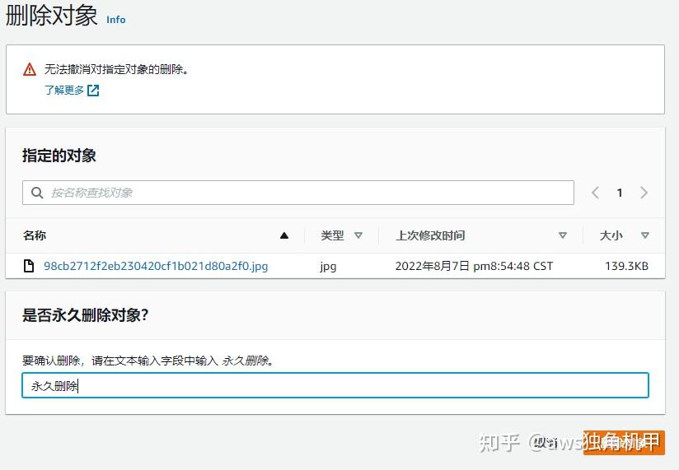Image resolution: width=679 pixels, height=470 pixels.
Task: Click the 上次修改时间 column header text
Action: click(x=430, y=235)
